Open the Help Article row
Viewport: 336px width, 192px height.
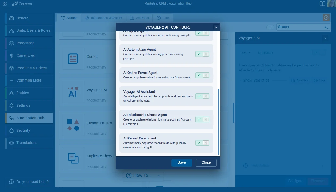283,166
